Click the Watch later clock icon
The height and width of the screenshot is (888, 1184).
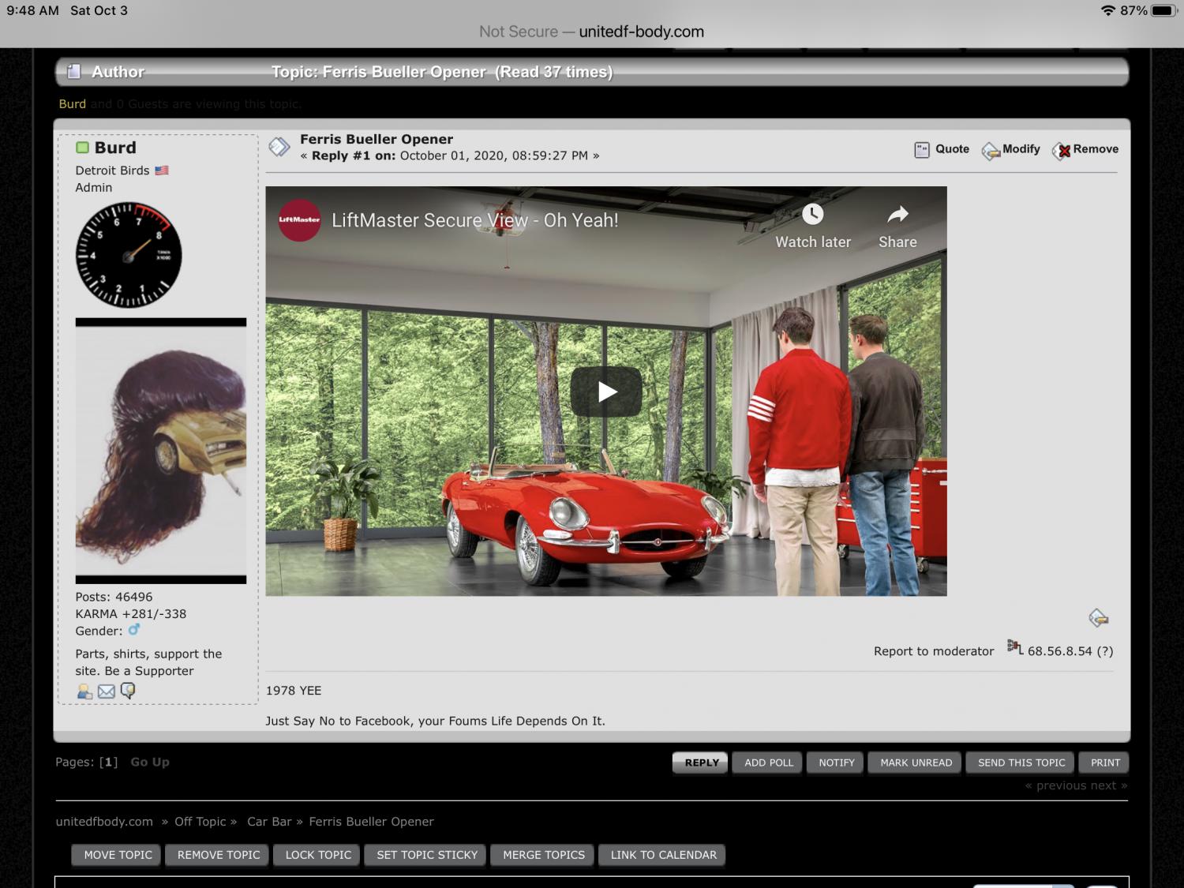click(x=812, y=214)
